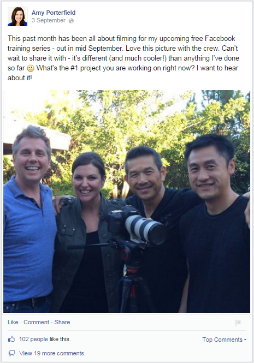Viewport: 254px width, 363px height.
Task: Click the grey flag icon right of Share
Action: pyautogui.click(x=238, y=323)
